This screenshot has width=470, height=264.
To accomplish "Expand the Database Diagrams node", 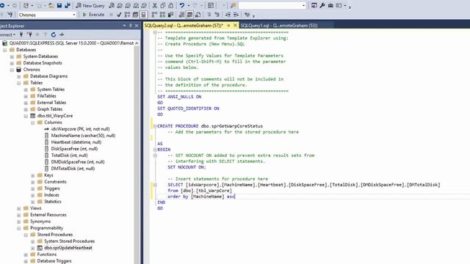I will click(18, 76).
